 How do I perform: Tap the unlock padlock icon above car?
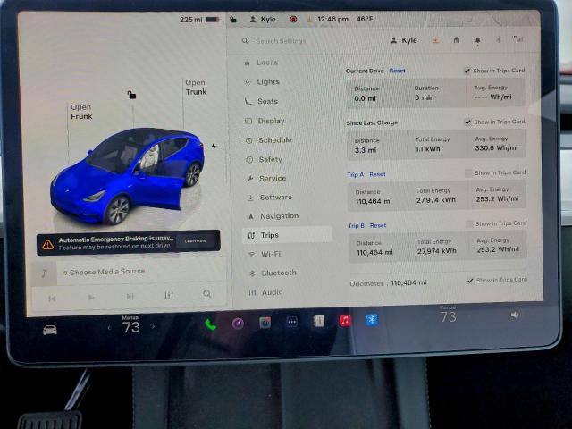pos(131,95)
